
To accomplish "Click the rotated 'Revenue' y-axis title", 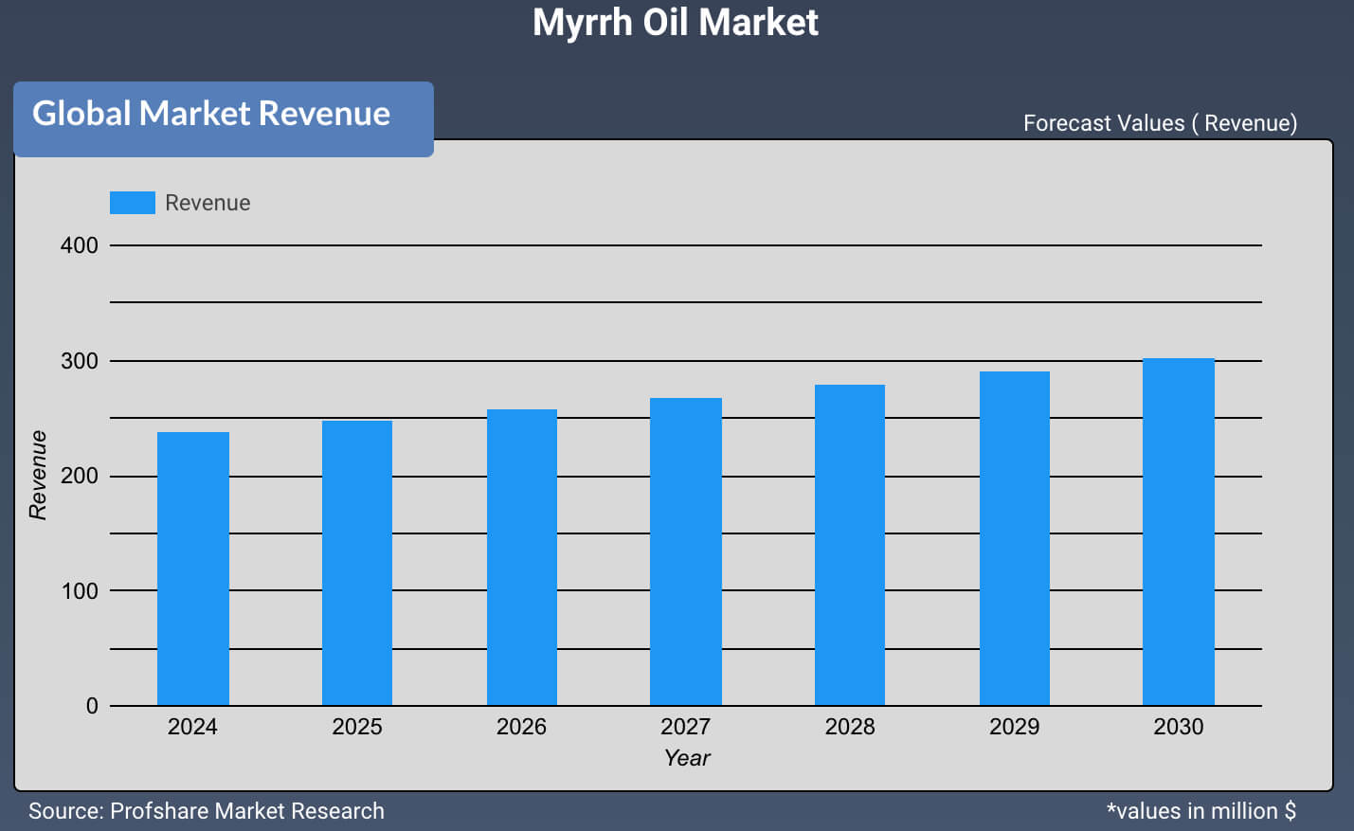I will click(x=38, y=475).
